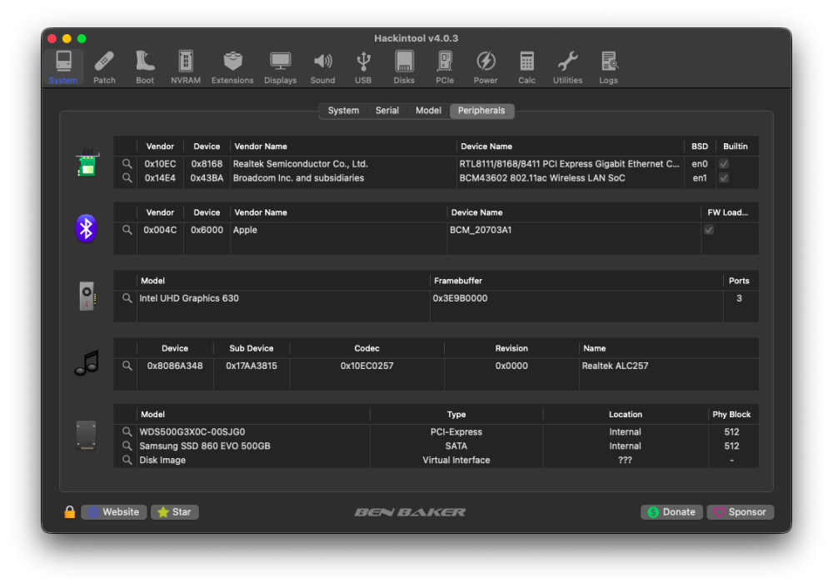The image size is (833, 588).
Task: Open the Power section
Action: coord(486,67)
